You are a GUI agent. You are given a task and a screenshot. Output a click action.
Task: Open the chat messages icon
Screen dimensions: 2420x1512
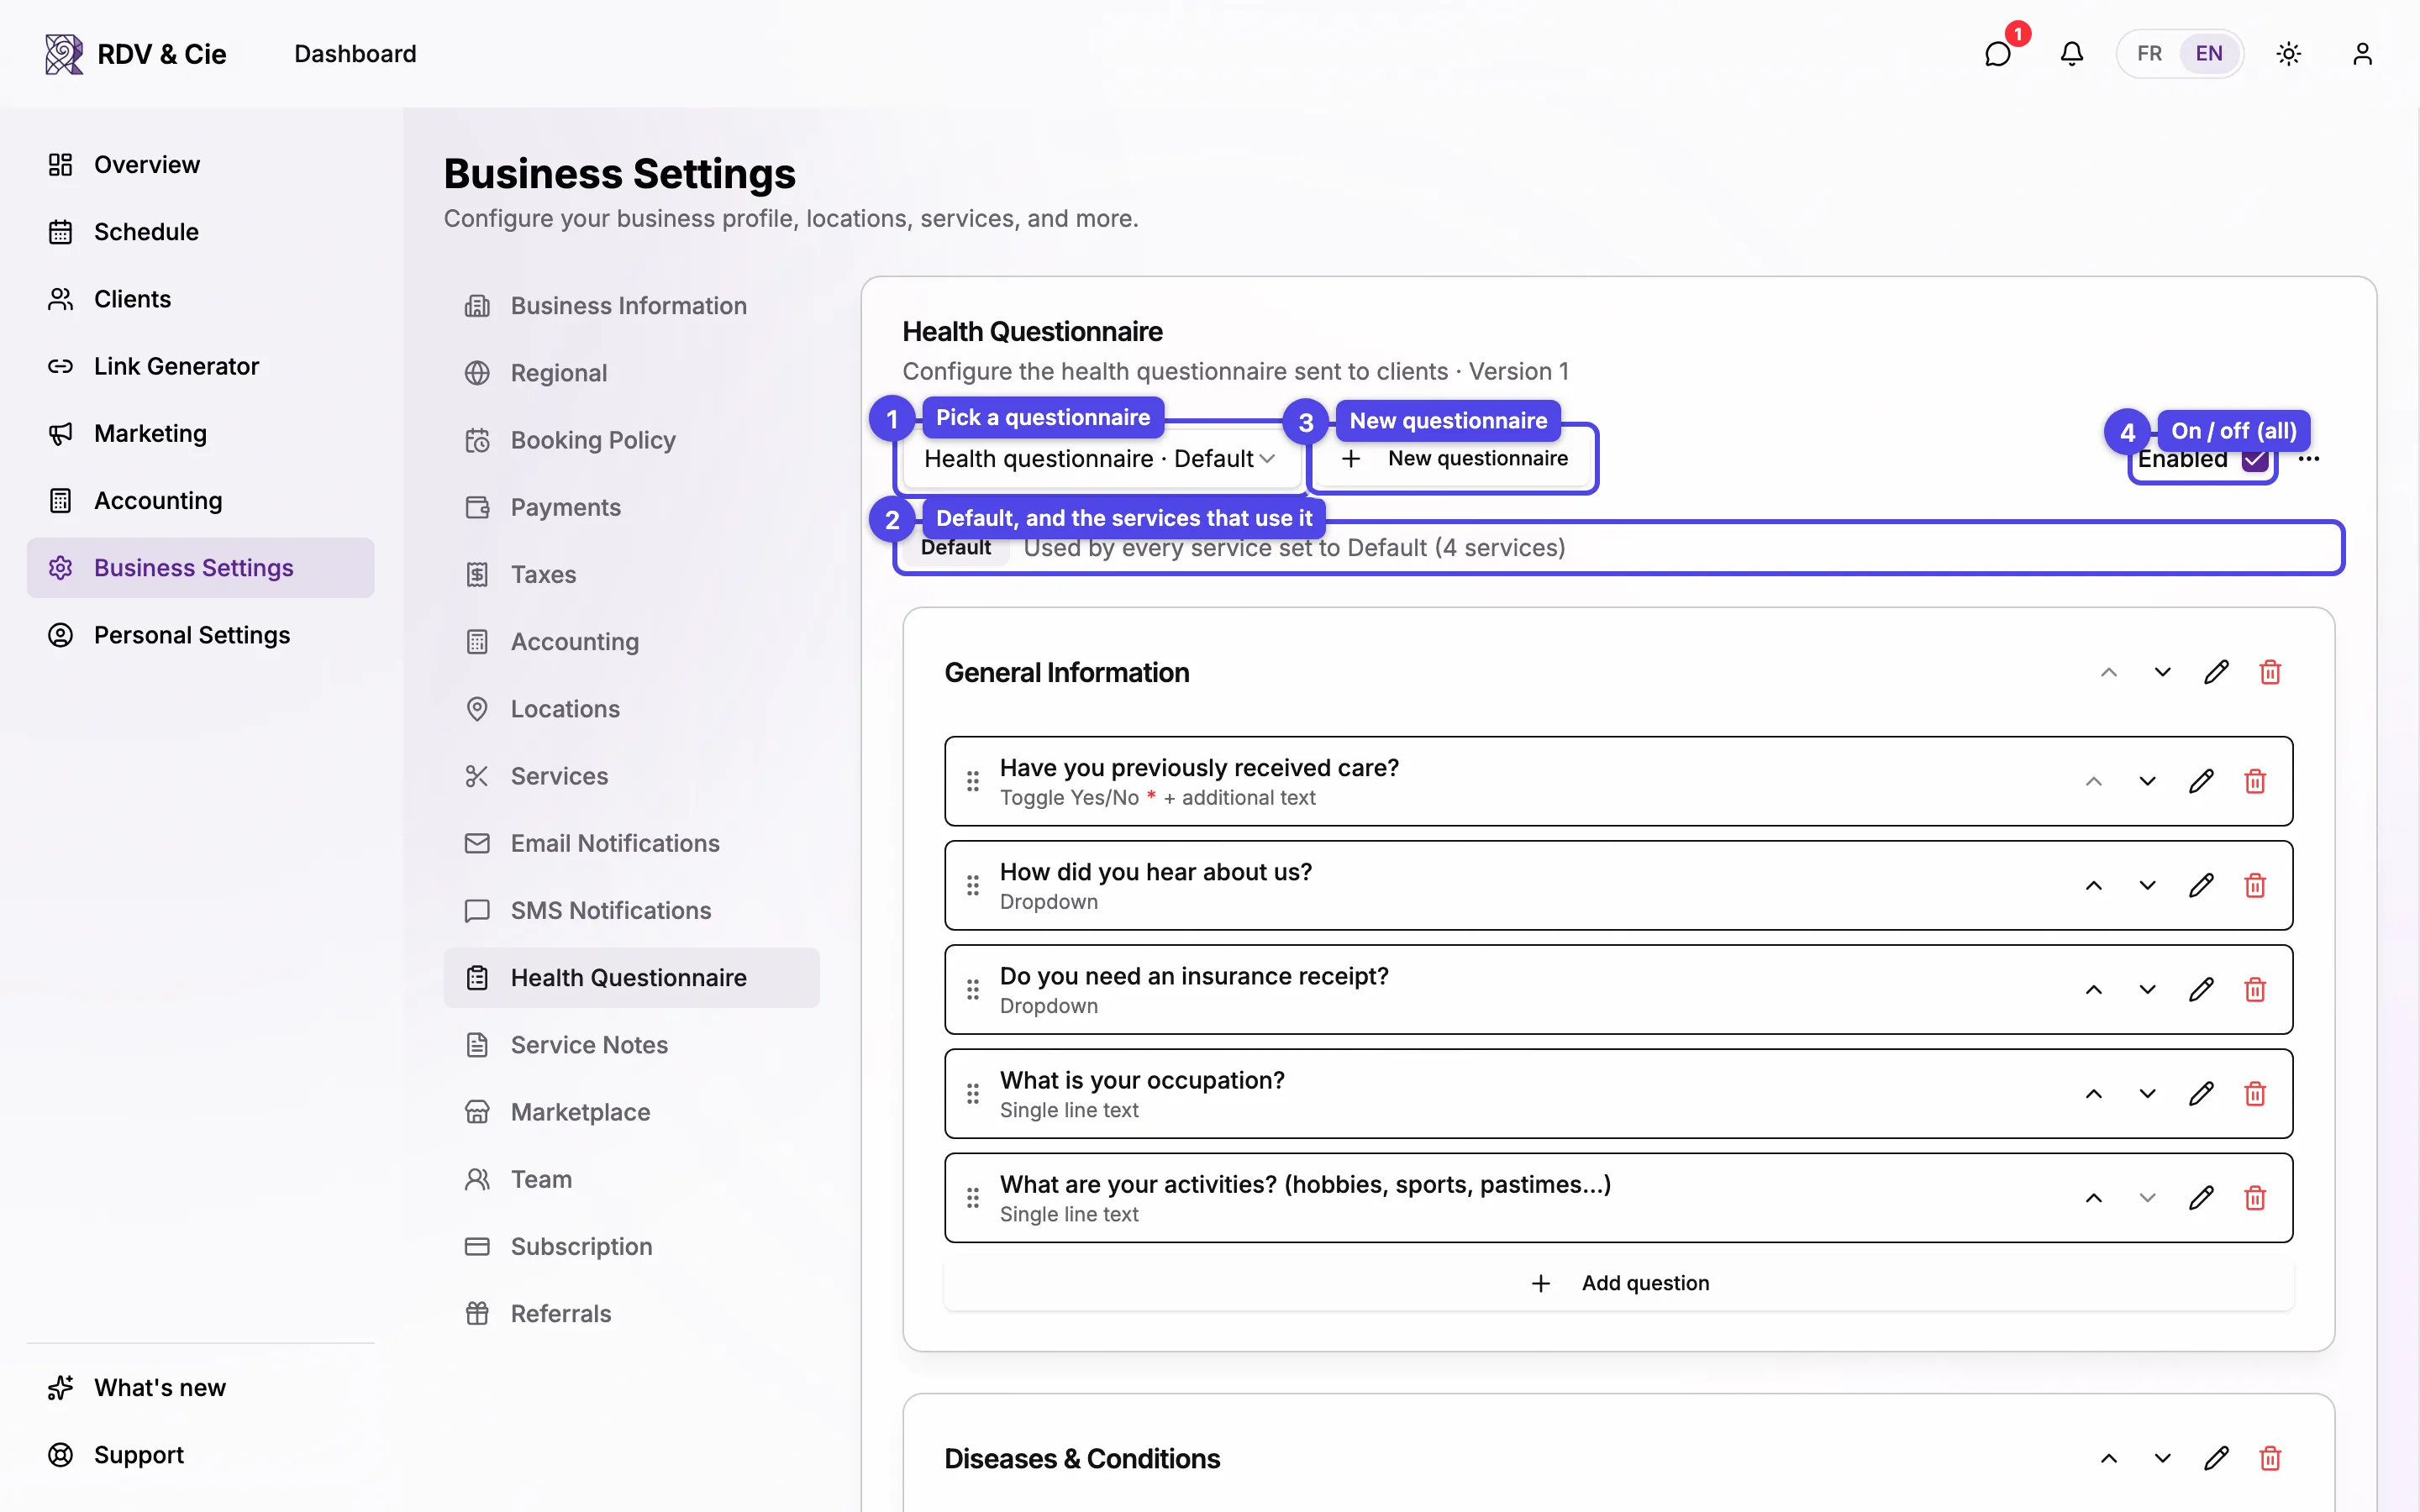coord(1997,54)
